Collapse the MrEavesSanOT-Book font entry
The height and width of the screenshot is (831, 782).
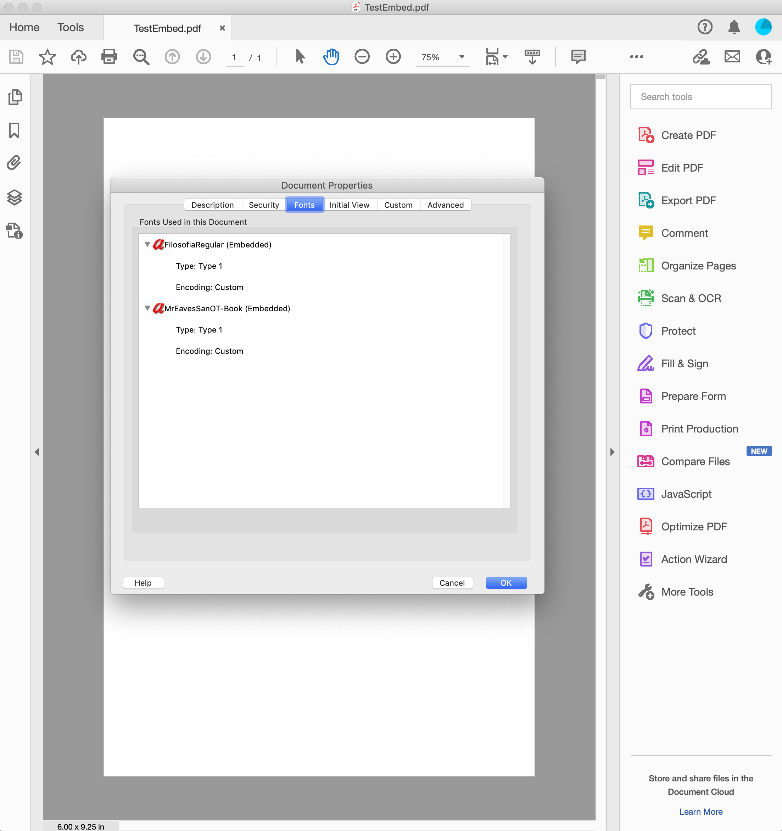click(147, 308)
